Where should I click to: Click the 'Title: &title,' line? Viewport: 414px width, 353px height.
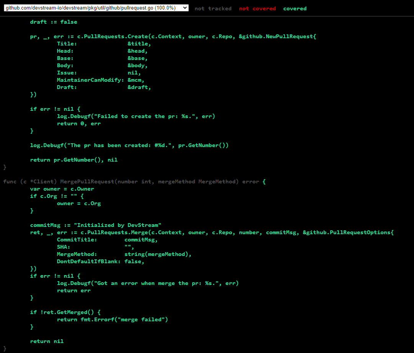coord(104,44)
